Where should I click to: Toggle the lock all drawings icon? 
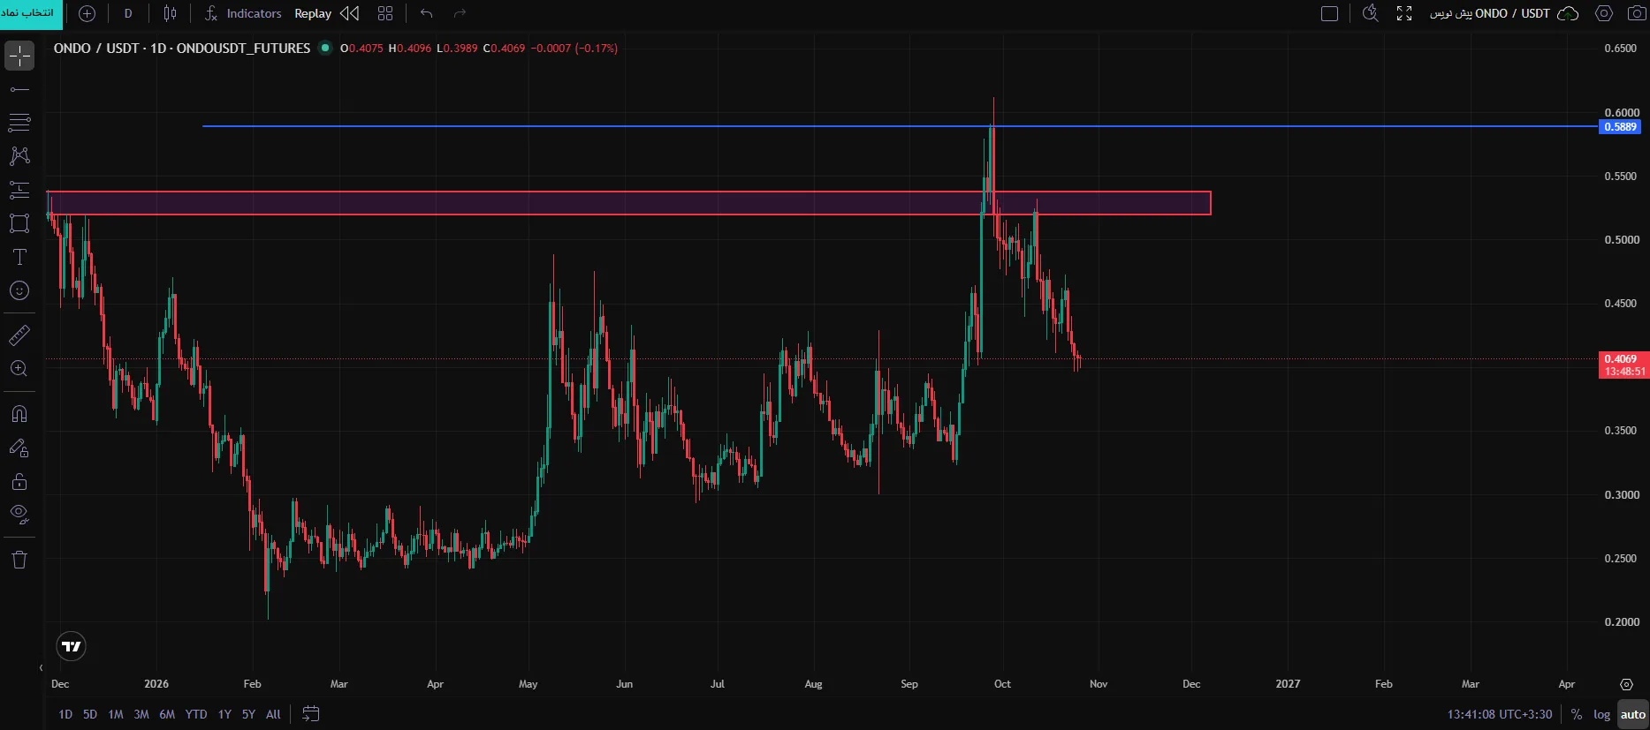pyautogui.click(x=19, y=481)
